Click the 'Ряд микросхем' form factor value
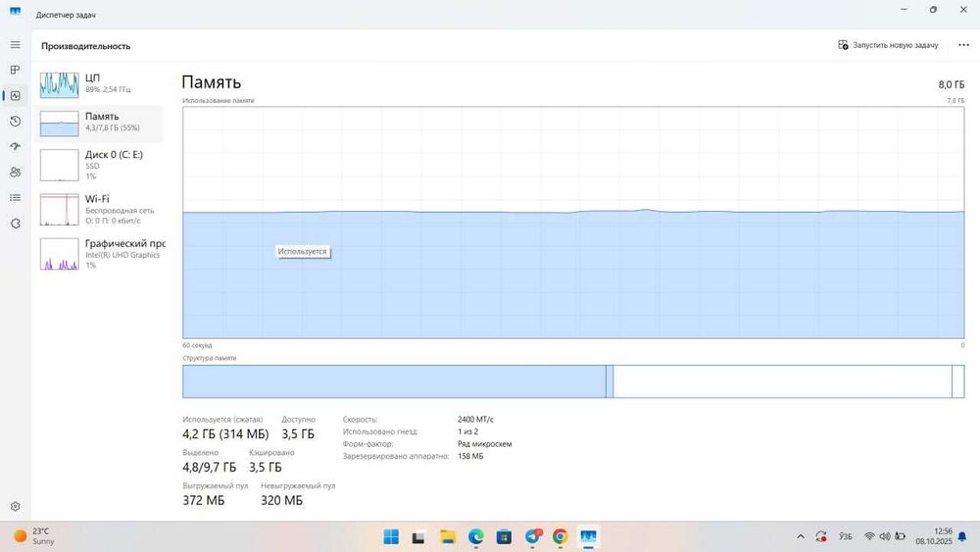The width and height of the screenshot is (980, 552). (485, 444)
